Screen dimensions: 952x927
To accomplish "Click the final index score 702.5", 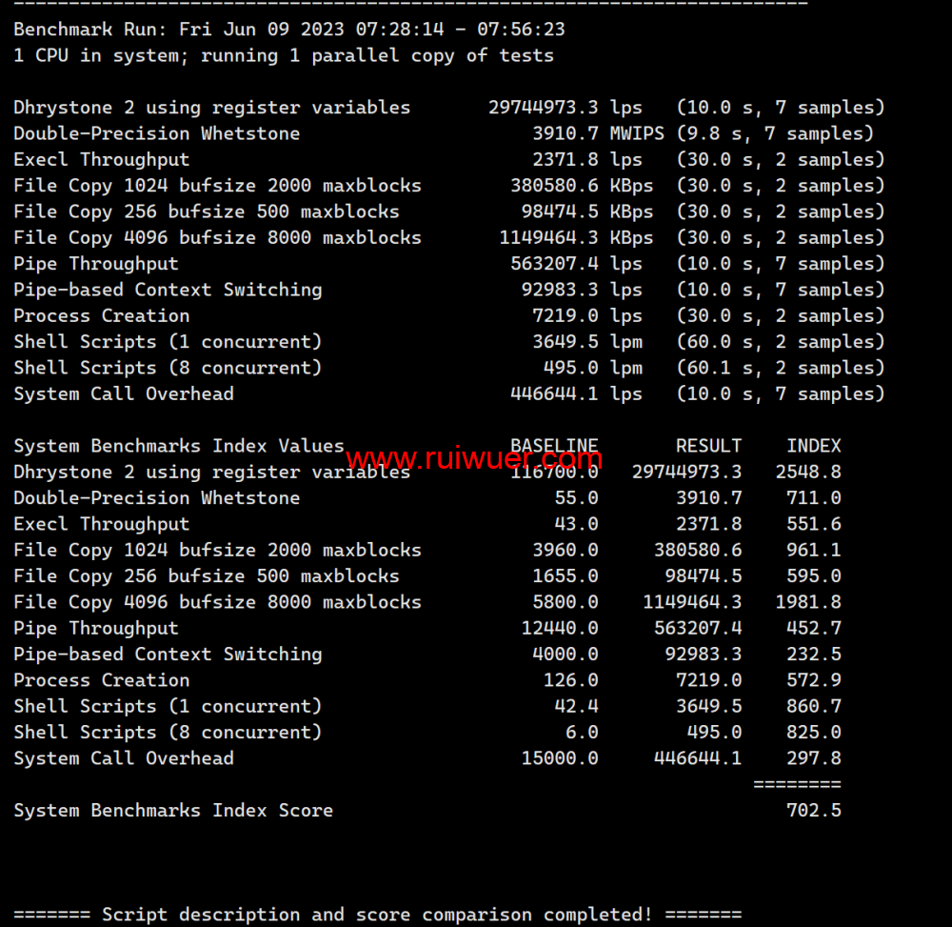I will (813, 811).
